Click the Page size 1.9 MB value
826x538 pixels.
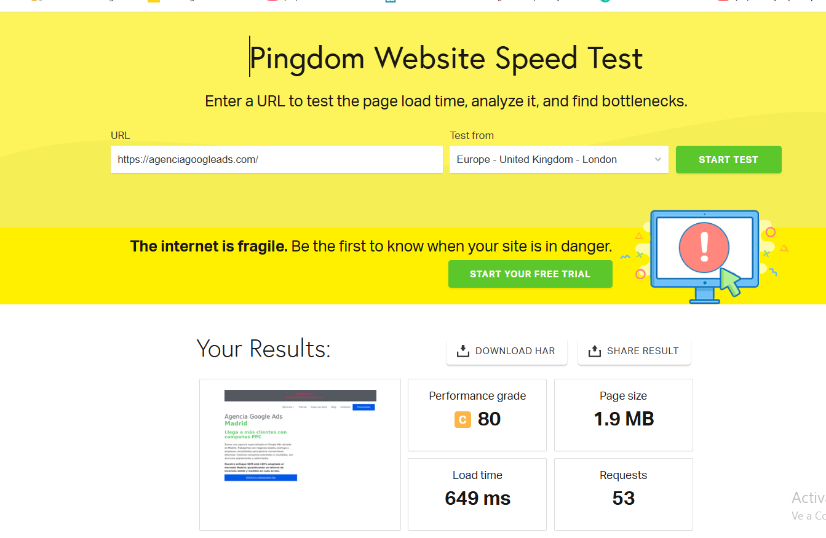(x=623, y=419)
